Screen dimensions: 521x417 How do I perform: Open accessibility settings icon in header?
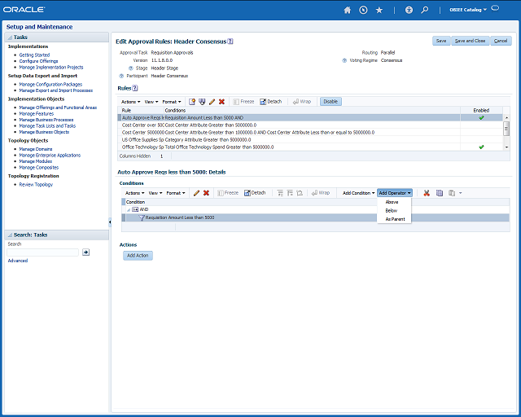tap(409, 10)
